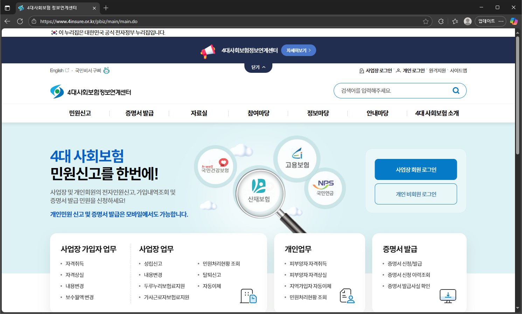Click the 국민연금 NPS circle icon

point(325,188)
